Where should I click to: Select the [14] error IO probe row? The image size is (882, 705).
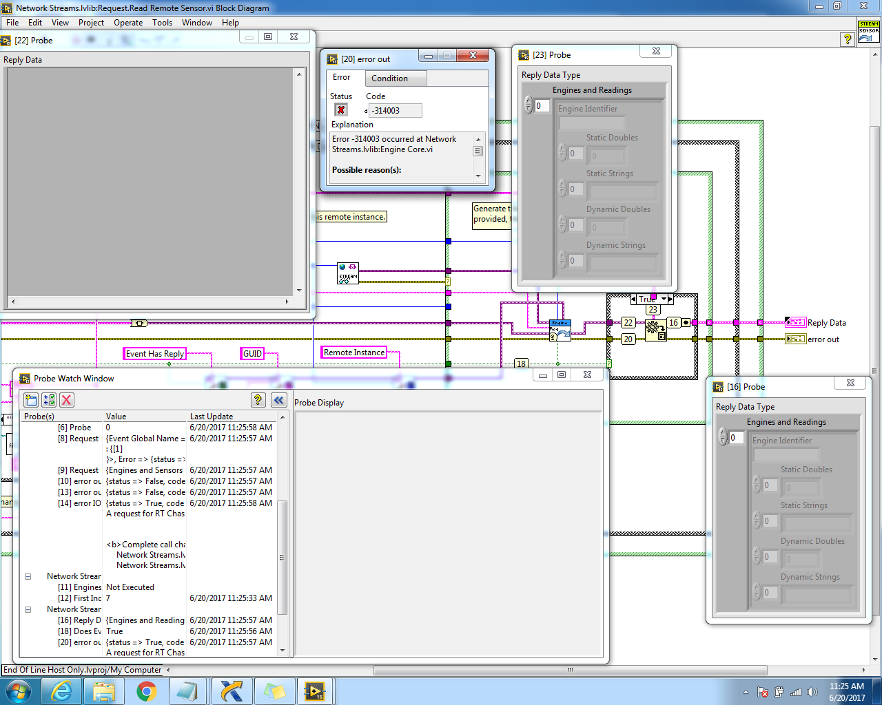click(x=149, y=503)
